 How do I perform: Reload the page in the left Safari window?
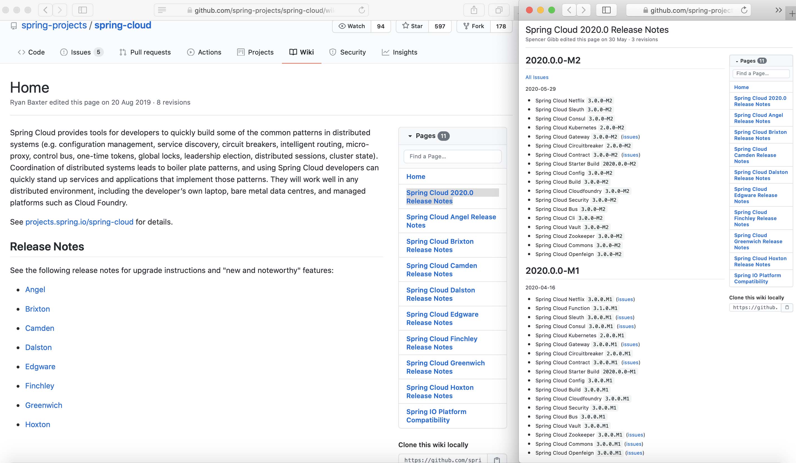362,10
